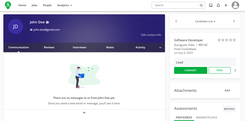
Task: Open the inbox tray icon
Action: pos(211,5)
